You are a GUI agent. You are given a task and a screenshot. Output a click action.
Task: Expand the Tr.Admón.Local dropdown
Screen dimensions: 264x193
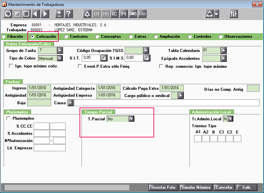(x=230, y=119)
